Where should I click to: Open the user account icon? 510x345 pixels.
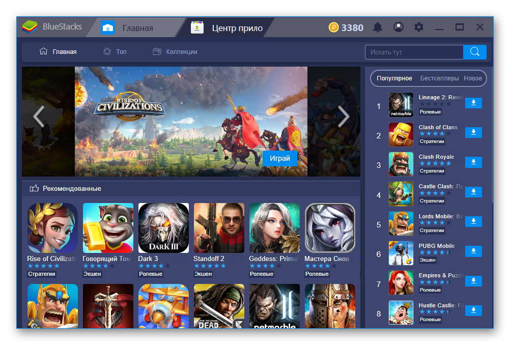[398, 27]
